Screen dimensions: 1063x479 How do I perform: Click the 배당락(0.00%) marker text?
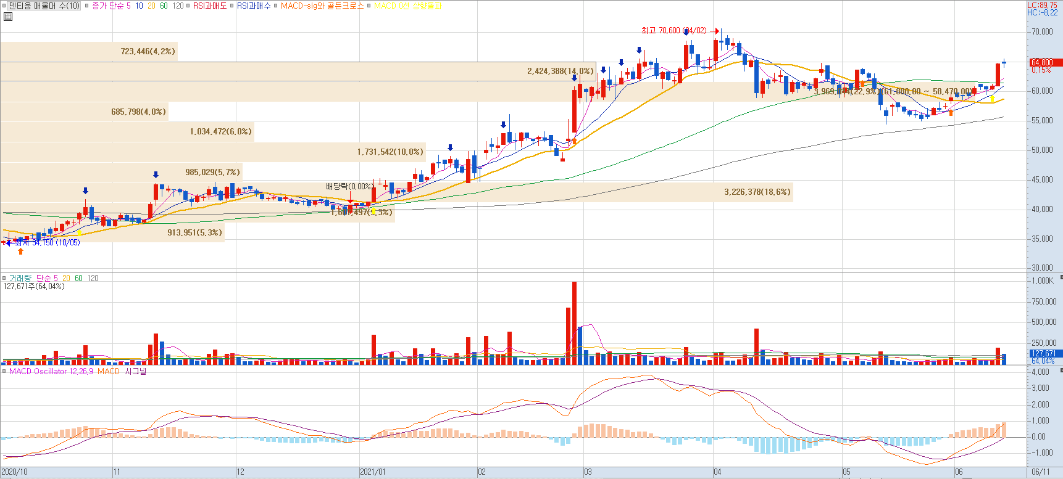click(x=349, y=186)
